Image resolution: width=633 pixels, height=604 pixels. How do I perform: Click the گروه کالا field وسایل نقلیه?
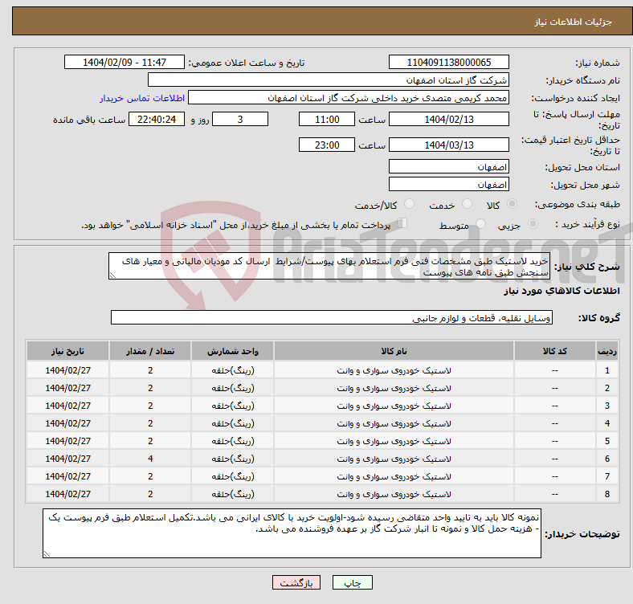click(x=332, y=318)
